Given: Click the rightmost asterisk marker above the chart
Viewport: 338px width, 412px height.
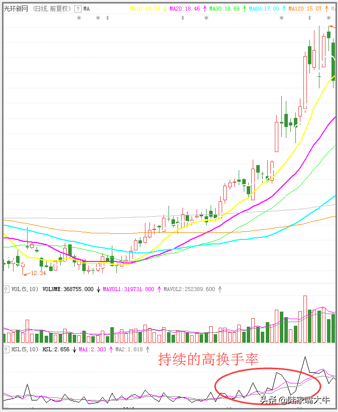Looking at the screenshot, I should [x=329, y=18].
